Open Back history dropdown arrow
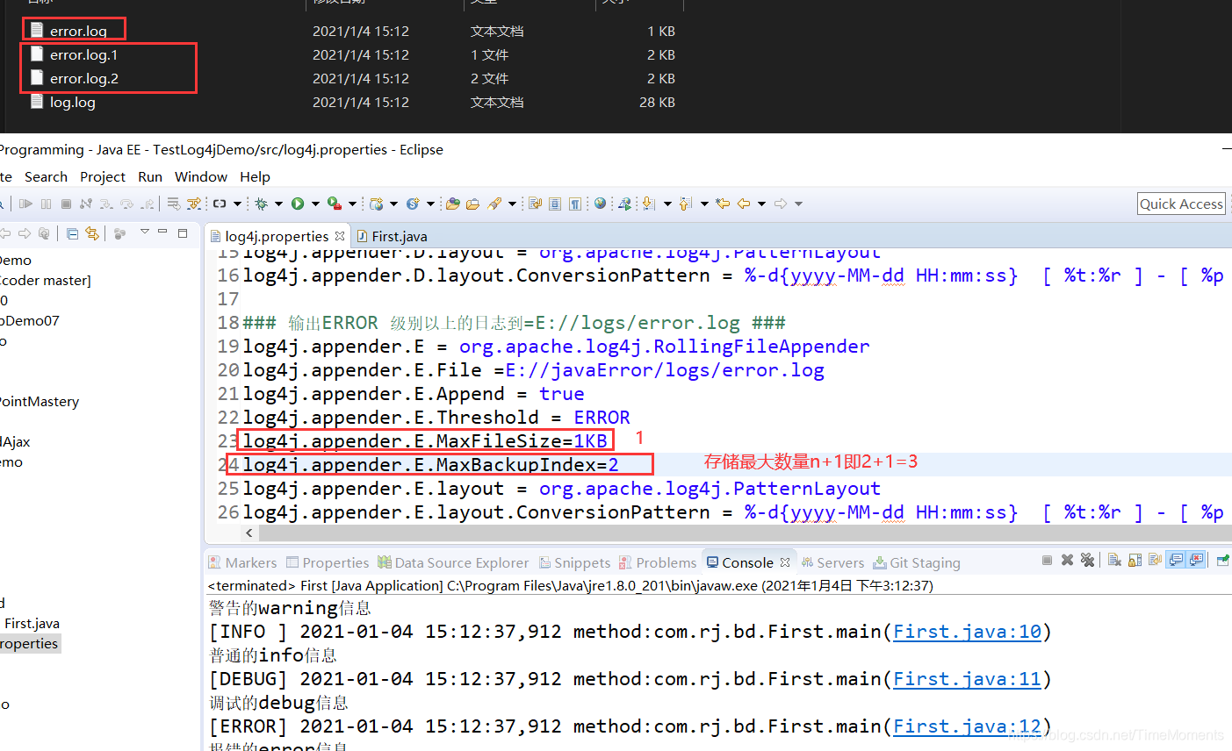The height and width of the screenshot is (751, 1232). [761, 204]
